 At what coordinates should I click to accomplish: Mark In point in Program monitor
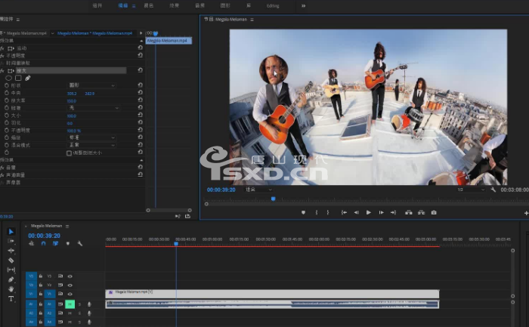[317, 212]
